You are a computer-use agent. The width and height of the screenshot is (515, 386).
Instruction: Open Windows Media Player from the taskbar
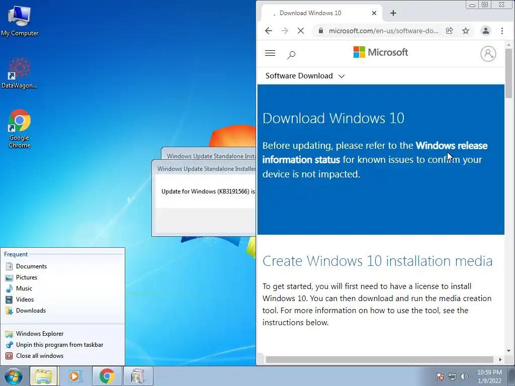(x=75, y=376)
